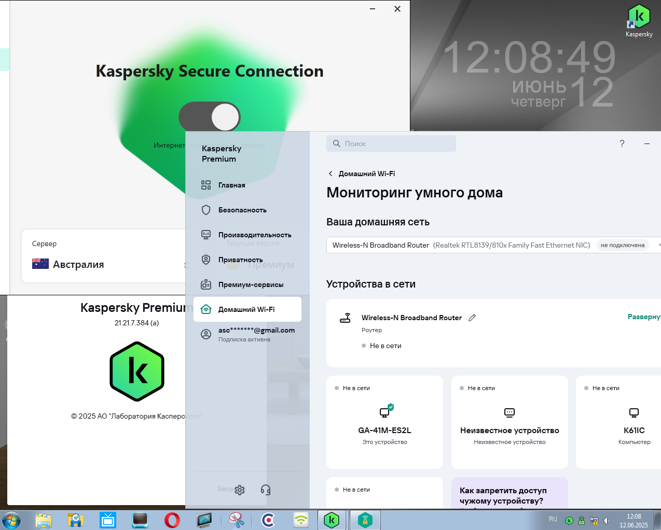
Task: Click the router device icon
Action: coord(345,318)
